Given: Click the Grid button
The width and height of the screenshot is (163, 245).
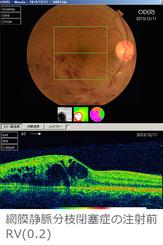Looking at the screenshot, I should click(x=11, y=16).
